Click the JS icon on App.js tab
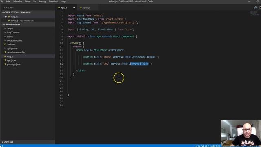 59,7
